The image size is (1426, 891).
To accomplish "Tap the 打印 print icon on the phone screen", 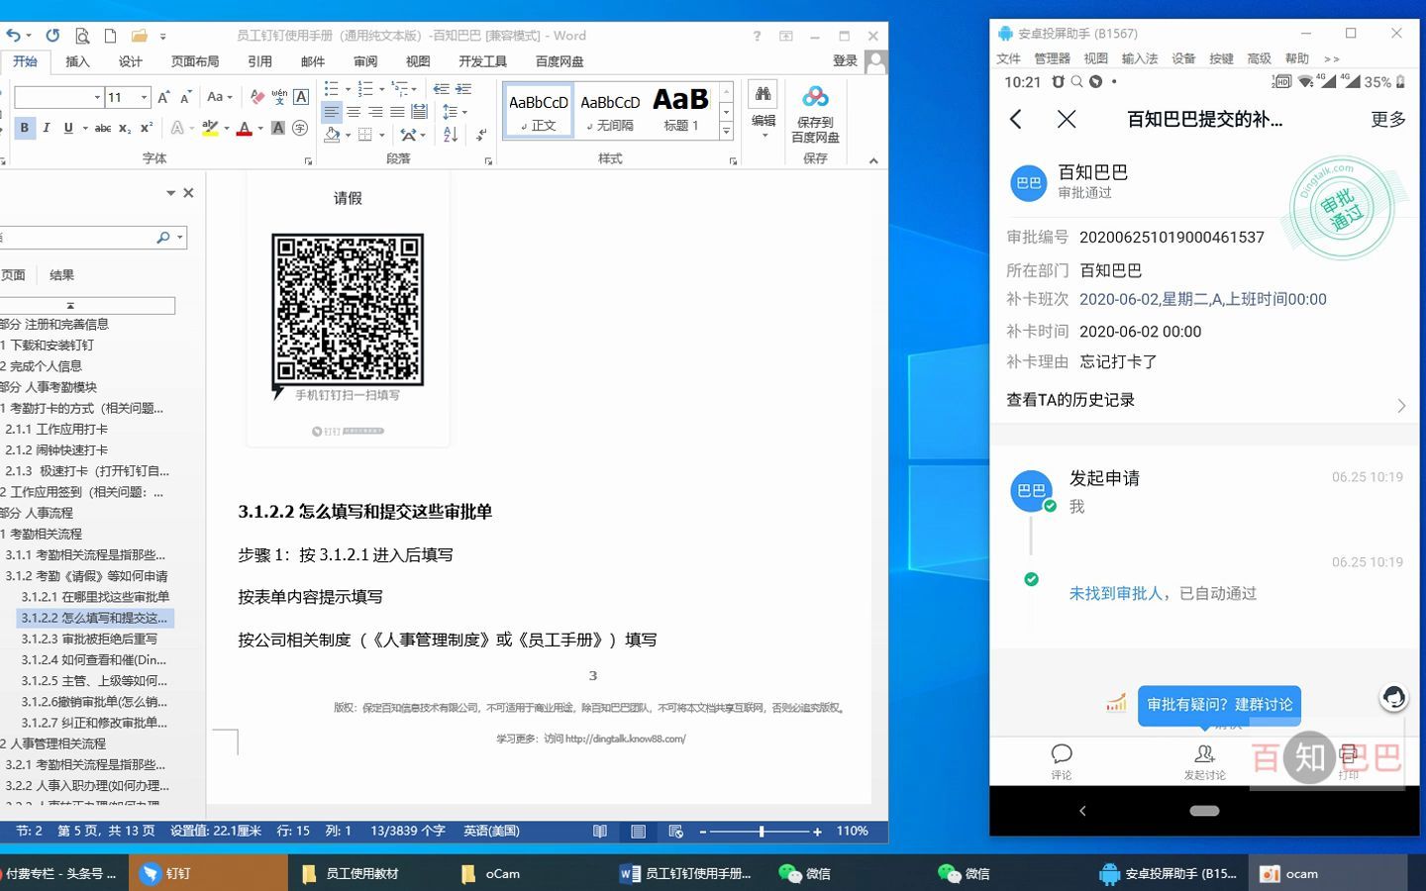I will [x=1349, y=755].
